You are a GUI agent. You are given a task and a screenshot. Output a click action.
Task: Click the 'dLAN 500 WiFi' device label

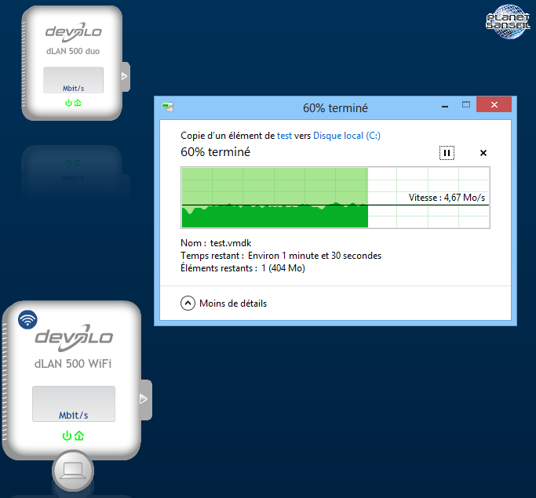73,363
